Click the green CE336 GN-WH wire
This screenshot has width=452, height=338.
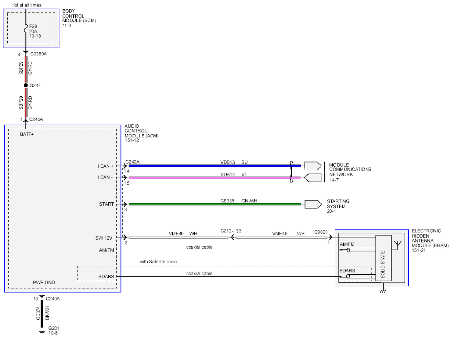215,204
